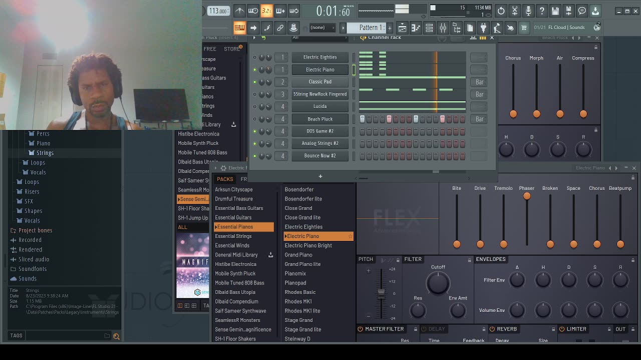Viewport: 641px width, 360px height.
Task: Select the Essential Strings pack
Action: 233,236
